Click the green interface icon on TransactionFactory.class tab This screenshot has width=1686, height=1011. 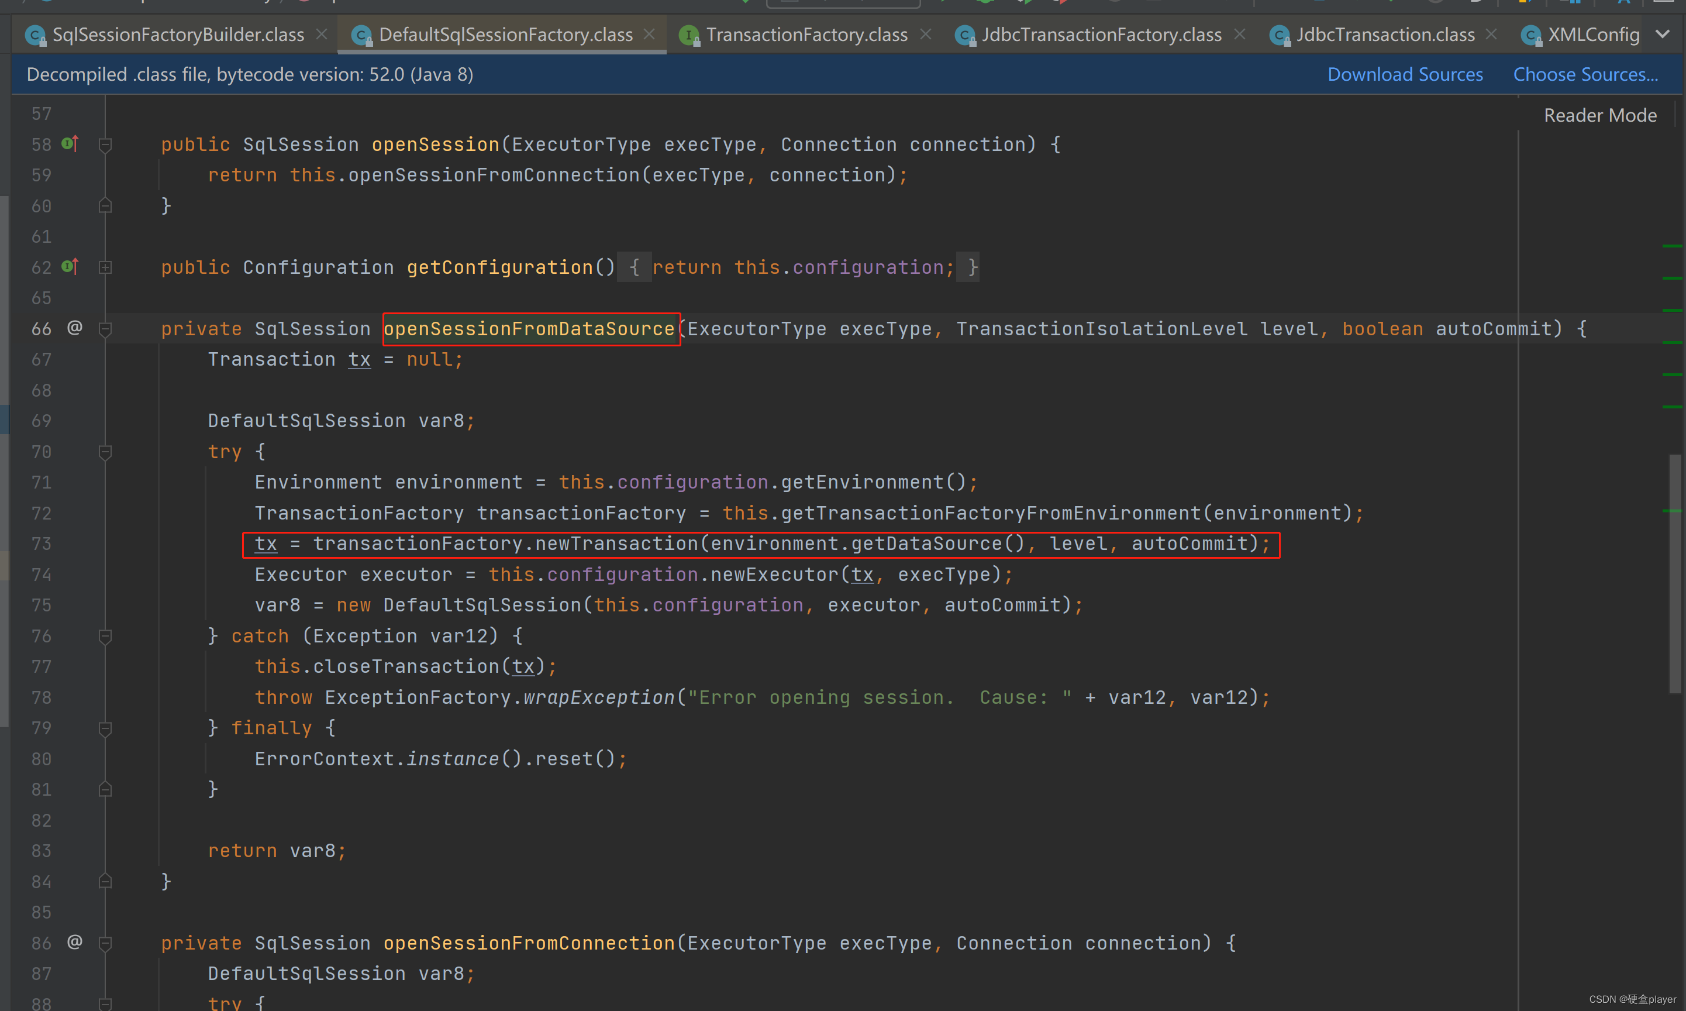pyautogui.click(x=690, y=35)
